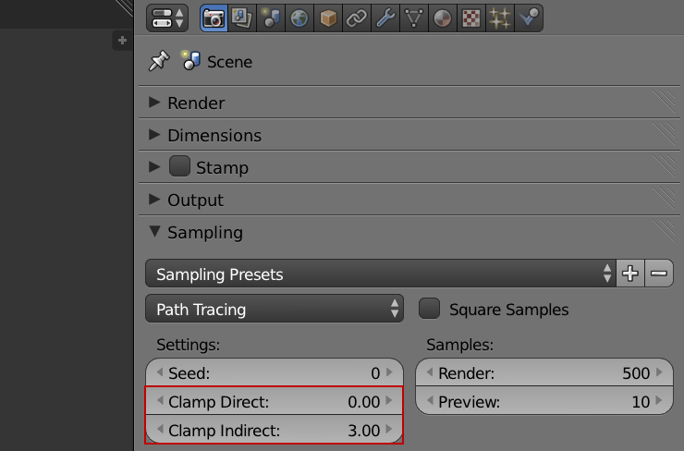This screenshot has height=451, width=684.
Task: Click the Preview samples field
Action: 544,401
